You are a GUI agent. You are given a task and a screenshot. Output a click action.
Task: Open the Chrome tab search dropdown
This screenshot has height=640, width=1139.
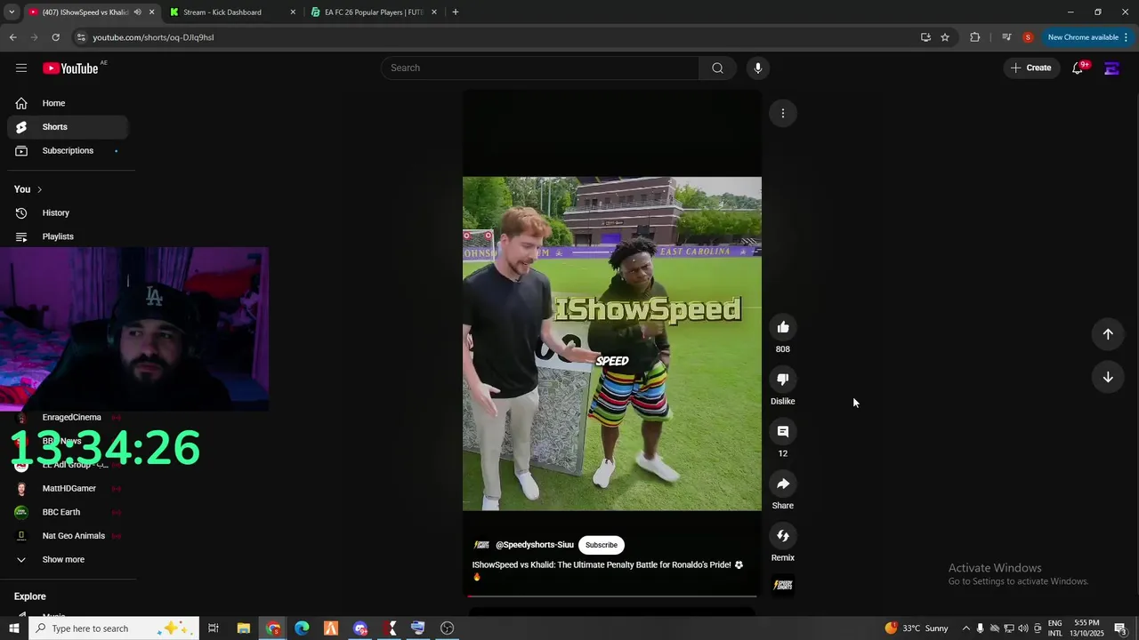point(12,12)
